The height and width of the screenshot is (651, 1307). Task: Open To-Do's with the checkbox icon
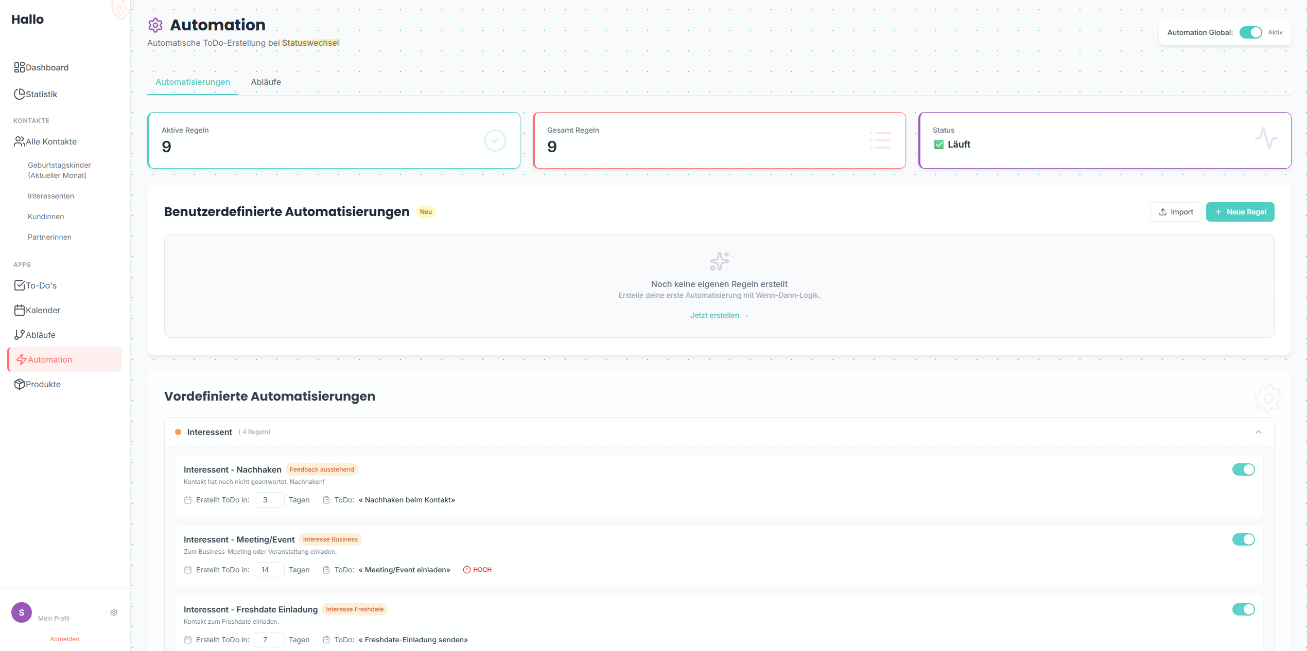point(19,285)
